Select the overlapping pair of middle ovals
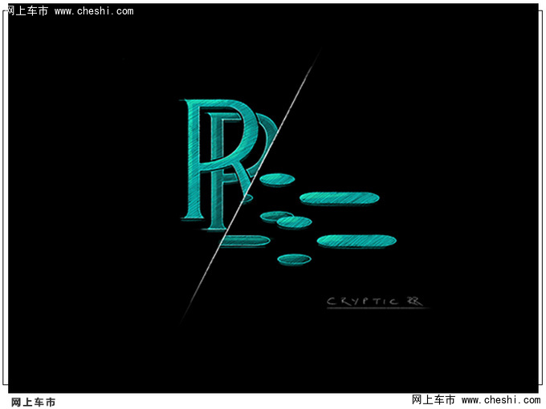This screenshot has height=409, width=546. (x=287, y=219)
